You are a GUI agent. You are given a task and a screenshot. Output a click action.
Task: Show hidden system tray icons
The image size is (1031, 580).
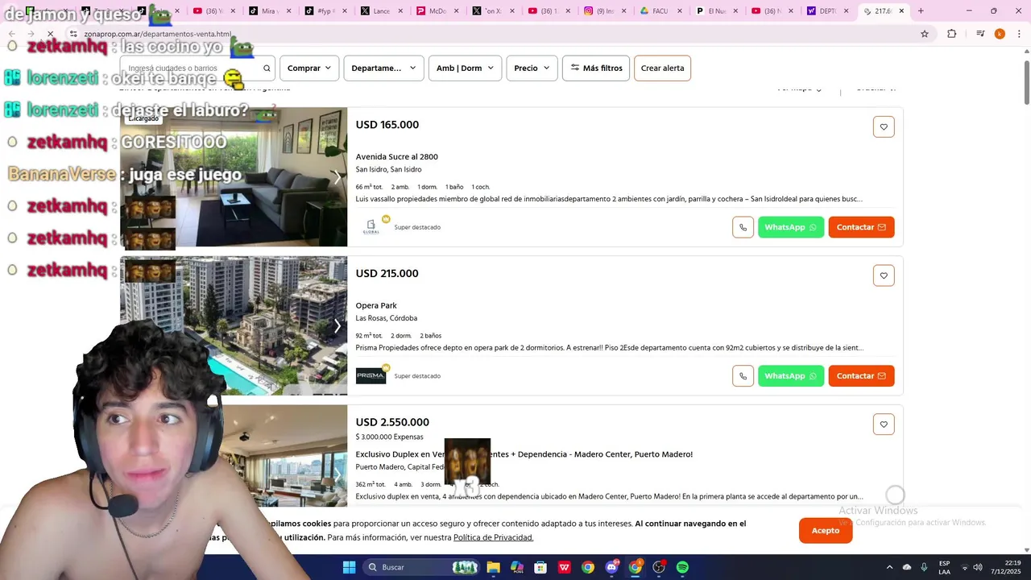click(x=889, y=567)
